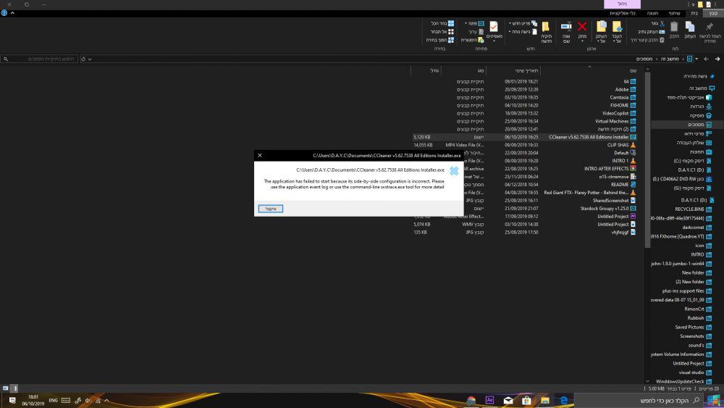Viewport: 724px width, 408px height.
Task: Open דיסק מקומי (C:) in the navigation pane
Action: [x=692, y=161]
